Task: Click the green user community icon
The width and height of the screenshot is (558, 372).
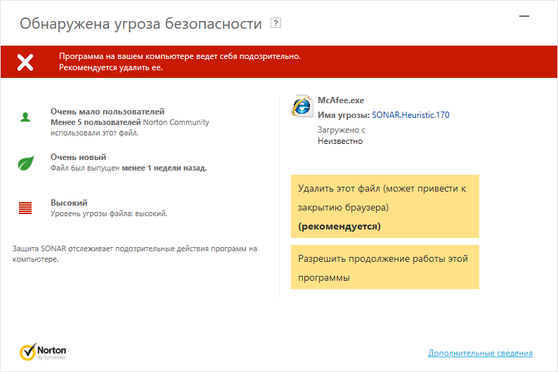Action: pos(25,117)
